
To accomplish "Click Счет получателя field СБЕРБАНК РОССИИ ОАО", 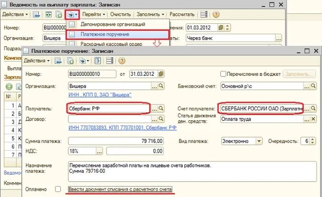I will click(261, 108).
